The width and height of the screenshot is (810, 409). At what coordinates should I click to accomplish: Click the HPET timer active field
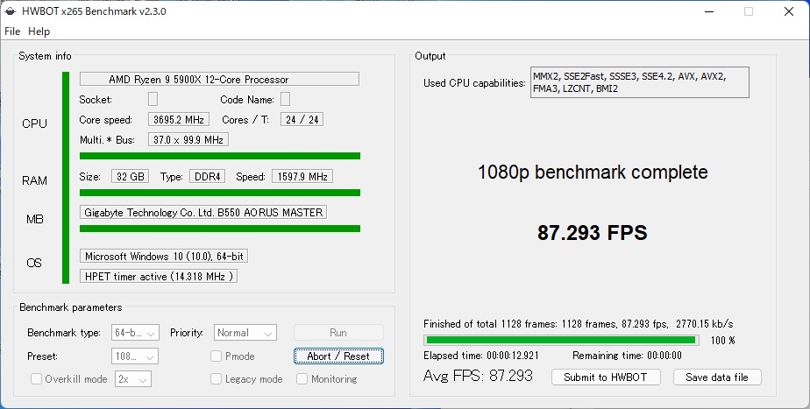[x=159, y=276]
